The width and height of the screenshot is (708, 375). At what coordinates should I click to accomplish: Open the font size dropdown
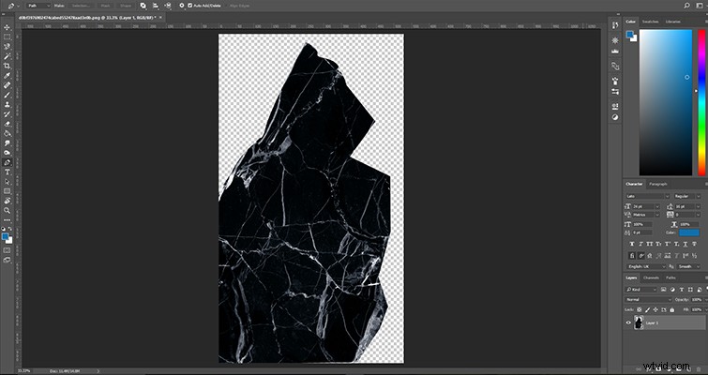tap(647, 206)
